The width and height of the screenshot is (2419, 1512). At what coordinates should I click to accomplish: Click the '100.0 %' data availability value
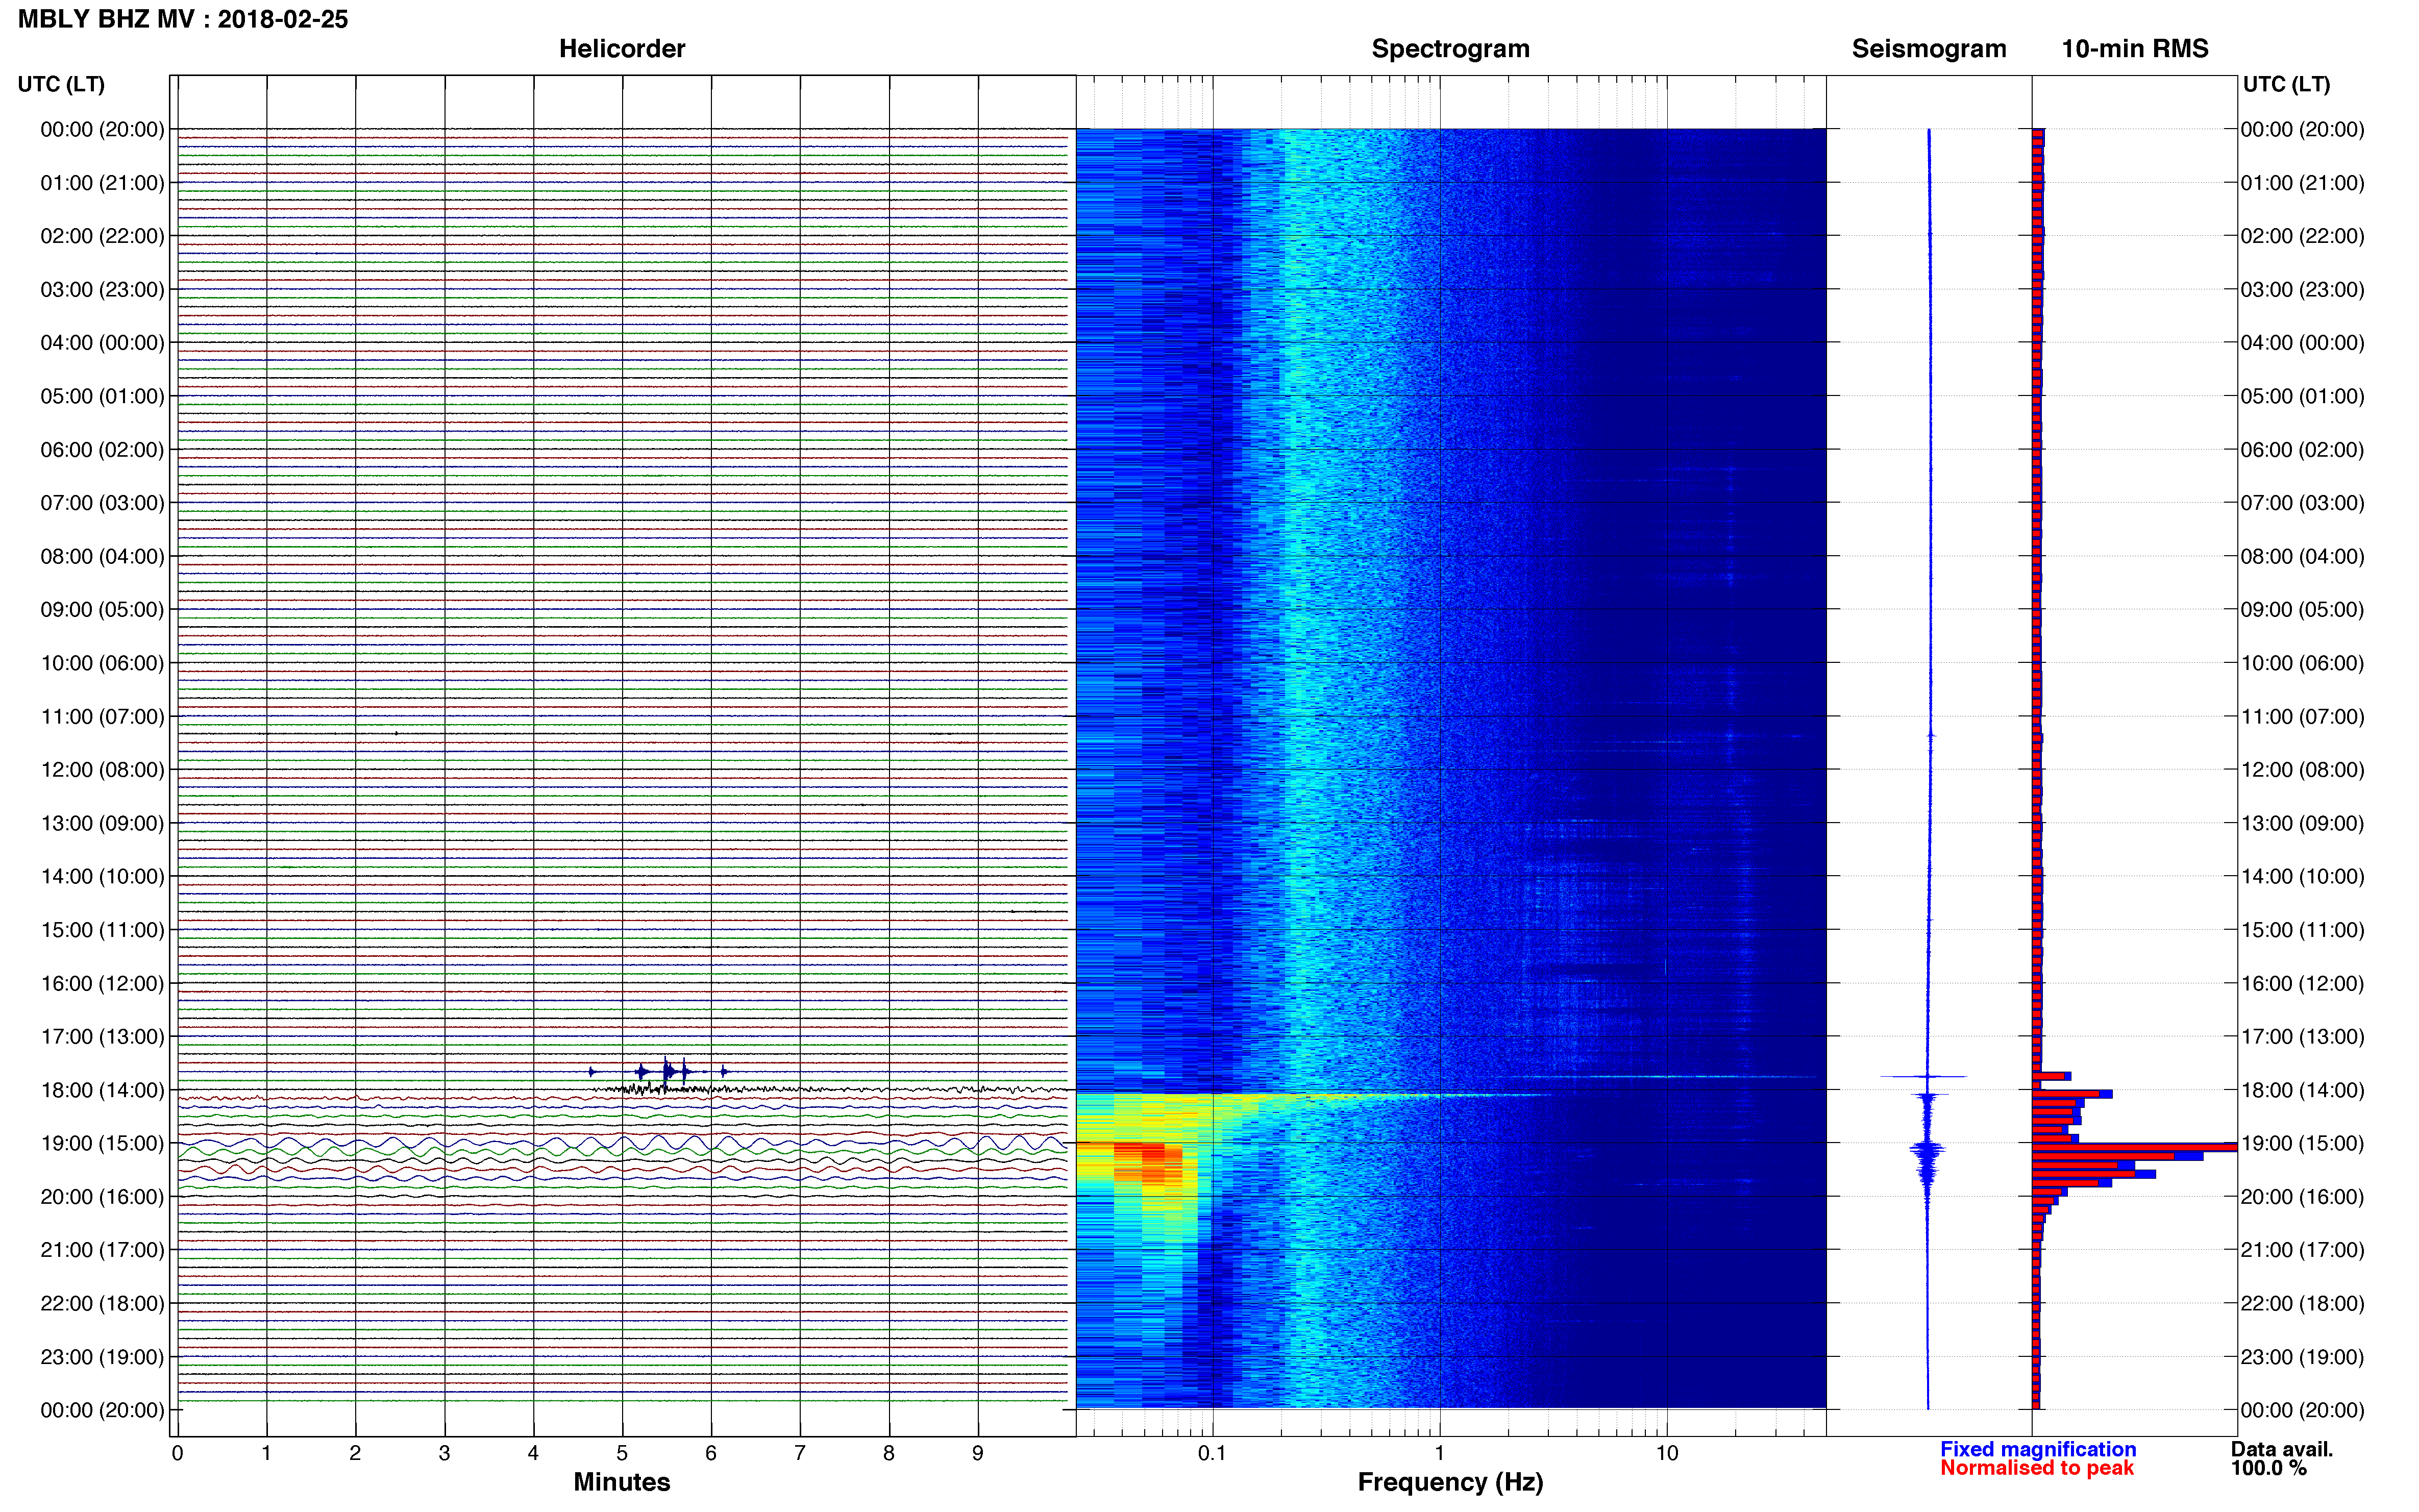click(2268, 1468)
